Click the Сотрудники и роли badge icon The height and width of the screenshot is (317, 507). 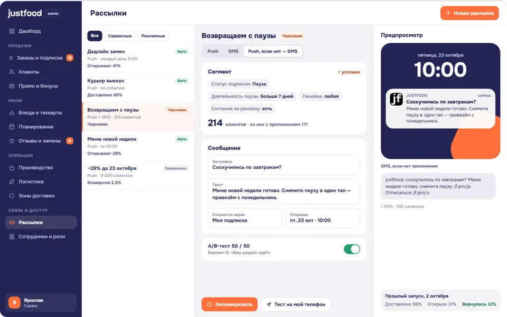[x=12, y=237]
